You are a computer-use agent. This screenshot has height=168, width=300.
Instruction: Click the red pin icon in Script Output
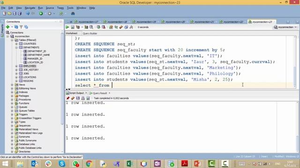(x=67, y=98)
